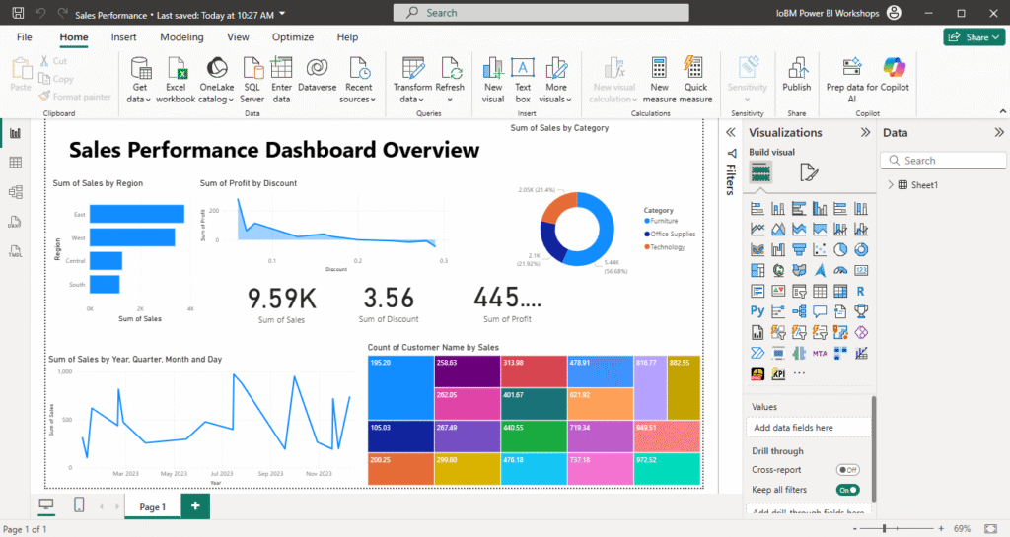
Task: Switch to the Format visual pane icon
Action: [808, 172]
